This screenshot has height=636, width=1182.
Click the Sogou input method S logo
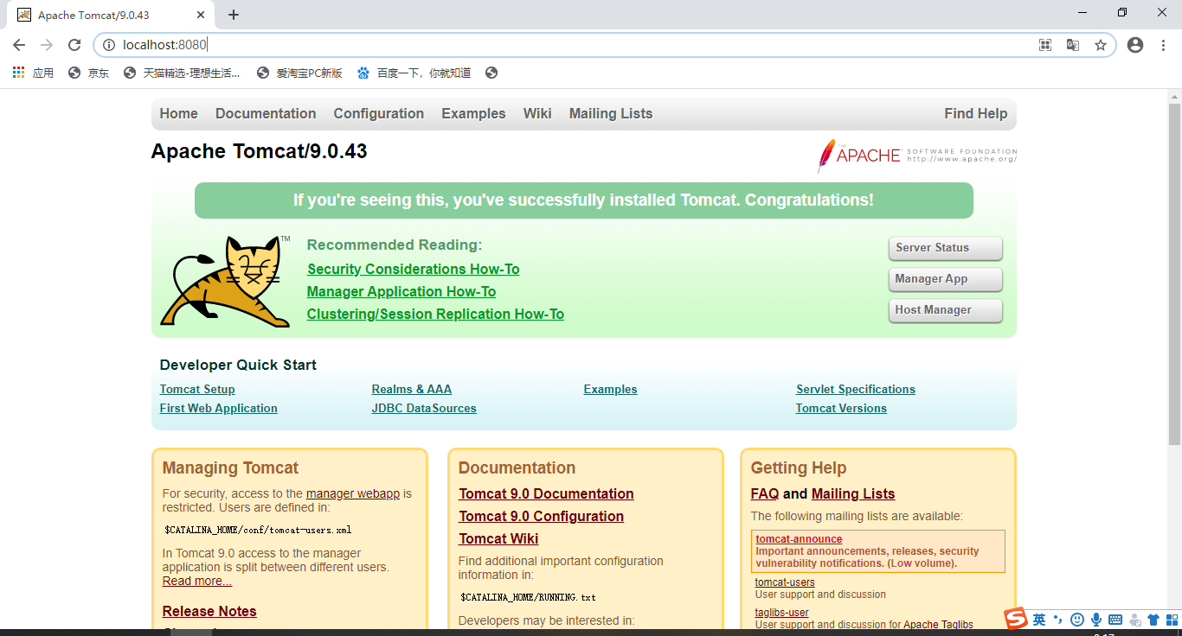[1016, 619]
